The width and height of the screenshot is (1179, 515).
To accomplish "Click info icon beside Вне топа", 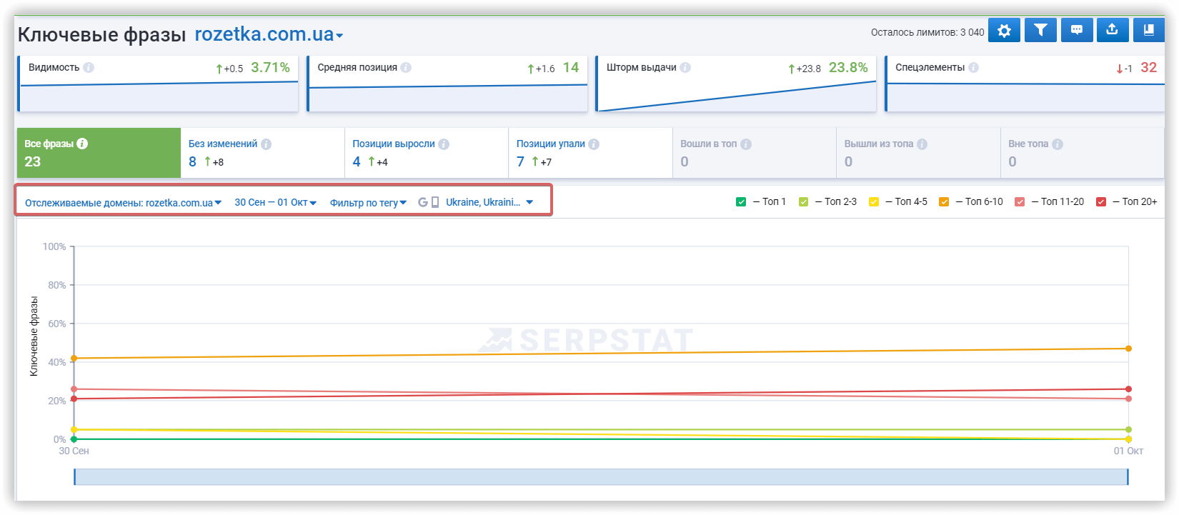I will (x=1058, y=144).
